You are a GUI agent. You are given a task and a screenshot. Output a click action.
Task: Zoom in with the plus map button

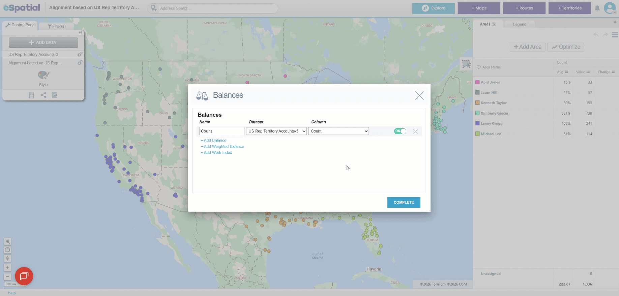coord(7,268)
